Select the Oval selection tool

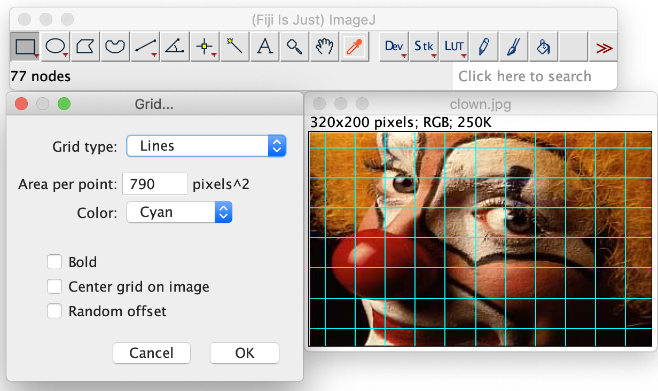point(55,46)
